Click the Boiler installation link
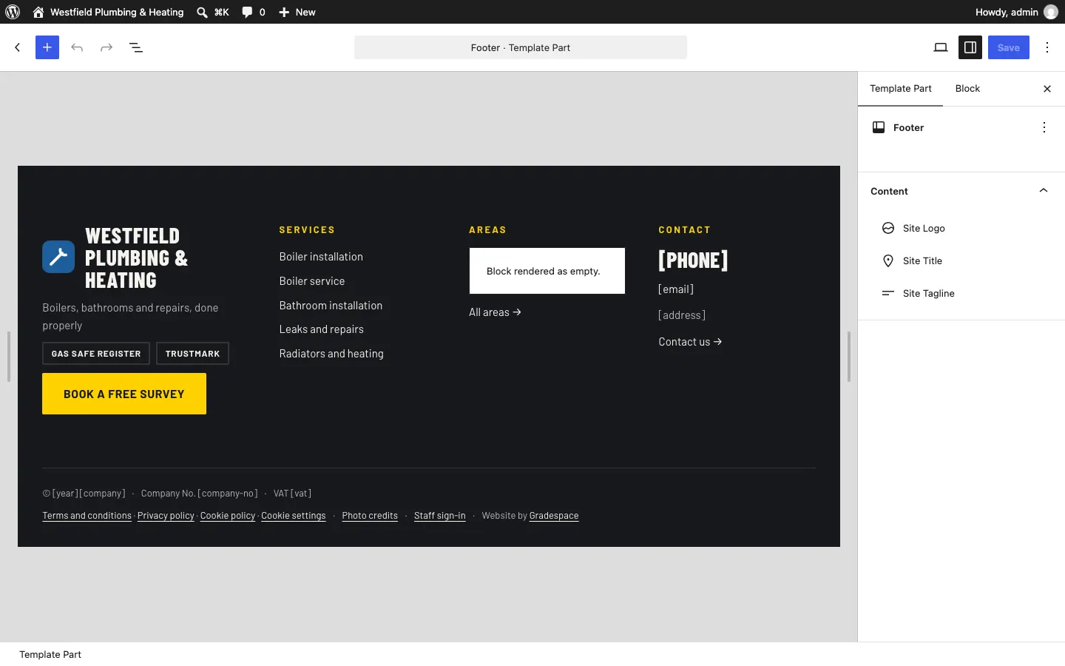 click(321, 257)
